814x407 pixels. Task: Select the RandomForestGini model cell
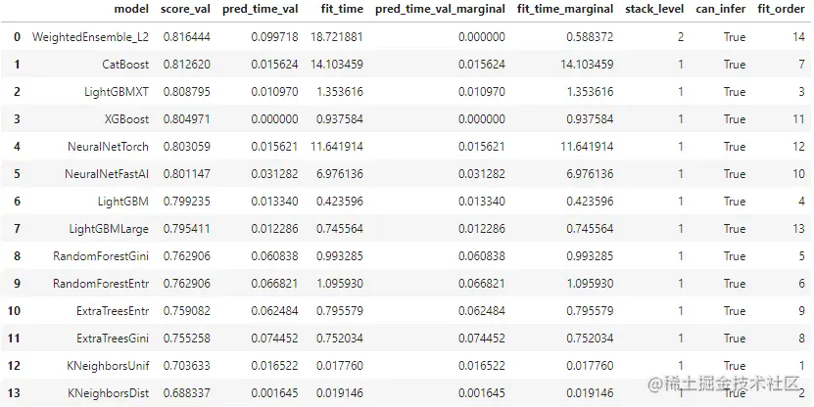coord(101,256)
